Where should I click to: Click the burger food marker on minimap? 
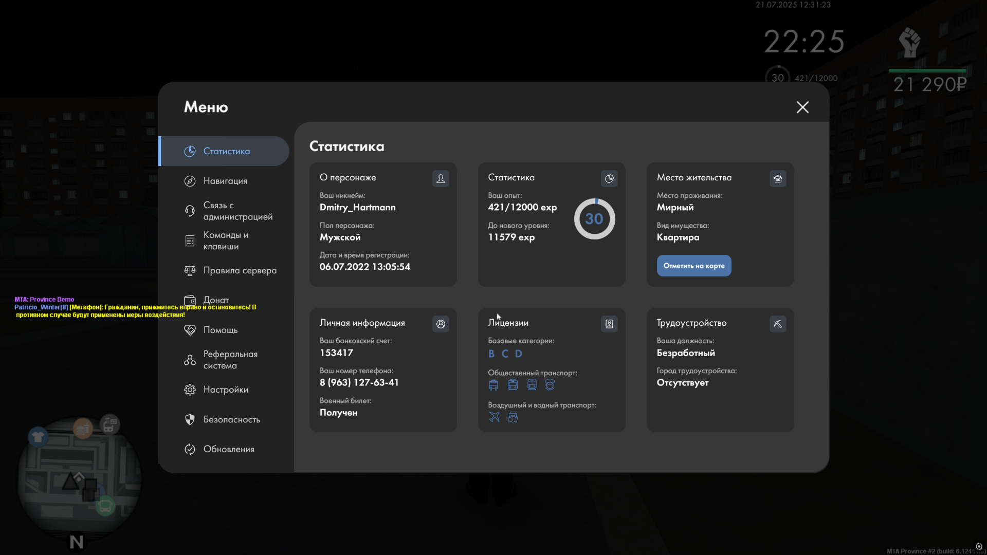(83, 428)
